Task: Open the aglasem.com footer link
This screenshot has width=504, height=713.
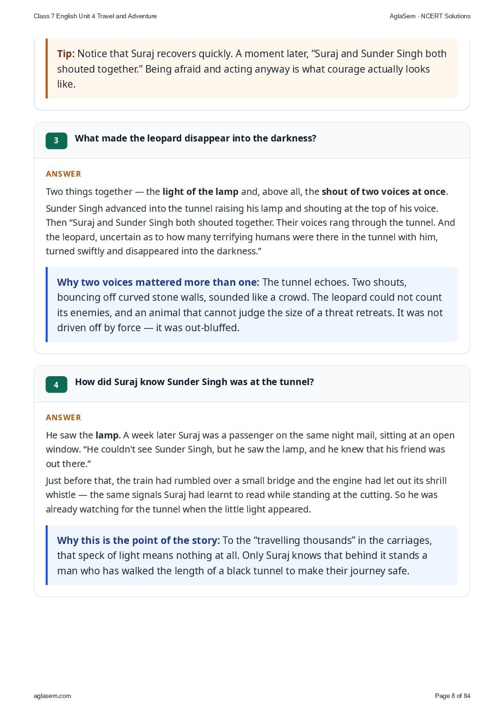Action: pyautogui.click(x=52, y=696)
